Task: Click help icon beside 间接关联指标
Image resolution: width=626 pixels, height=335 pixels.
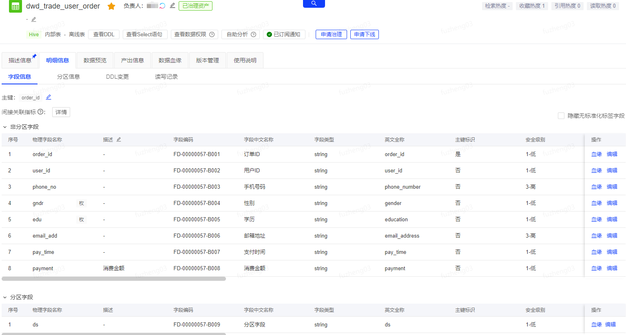Action: coord(40,112)
